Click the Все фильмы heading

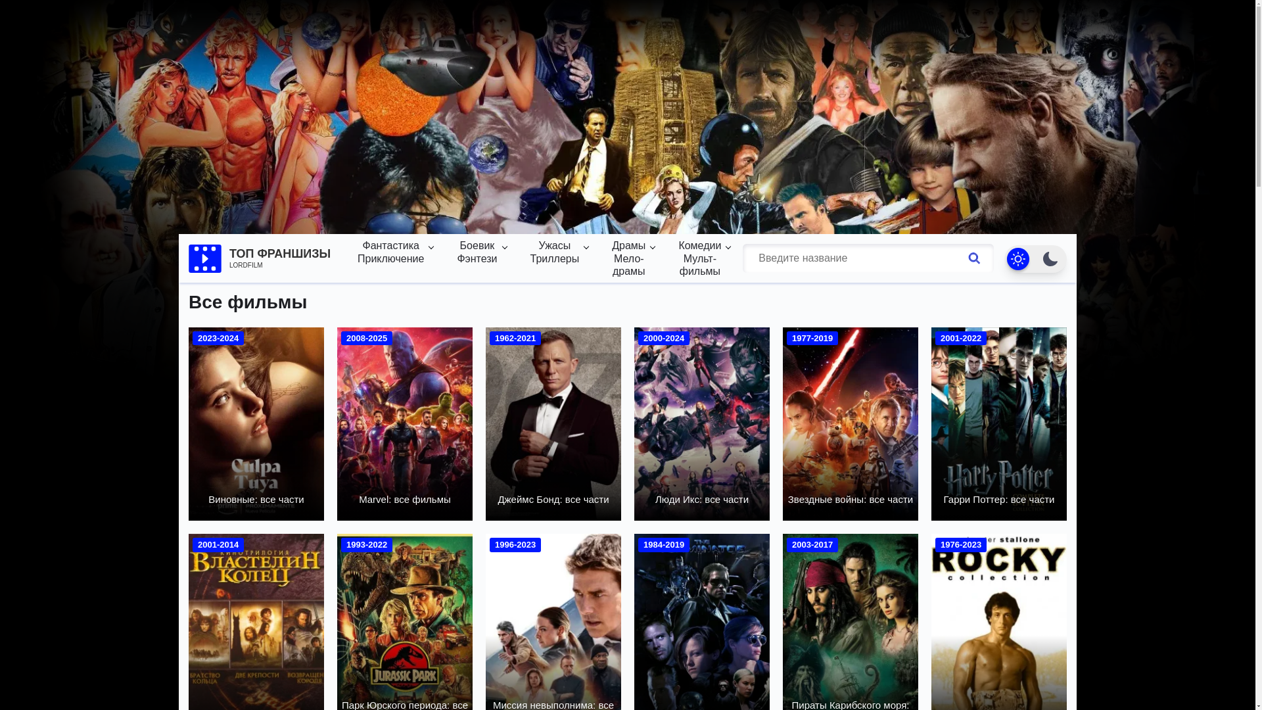click(x=248, y=302)
